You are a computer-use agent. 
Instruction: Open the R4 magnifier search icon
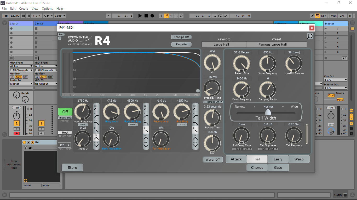310,36
